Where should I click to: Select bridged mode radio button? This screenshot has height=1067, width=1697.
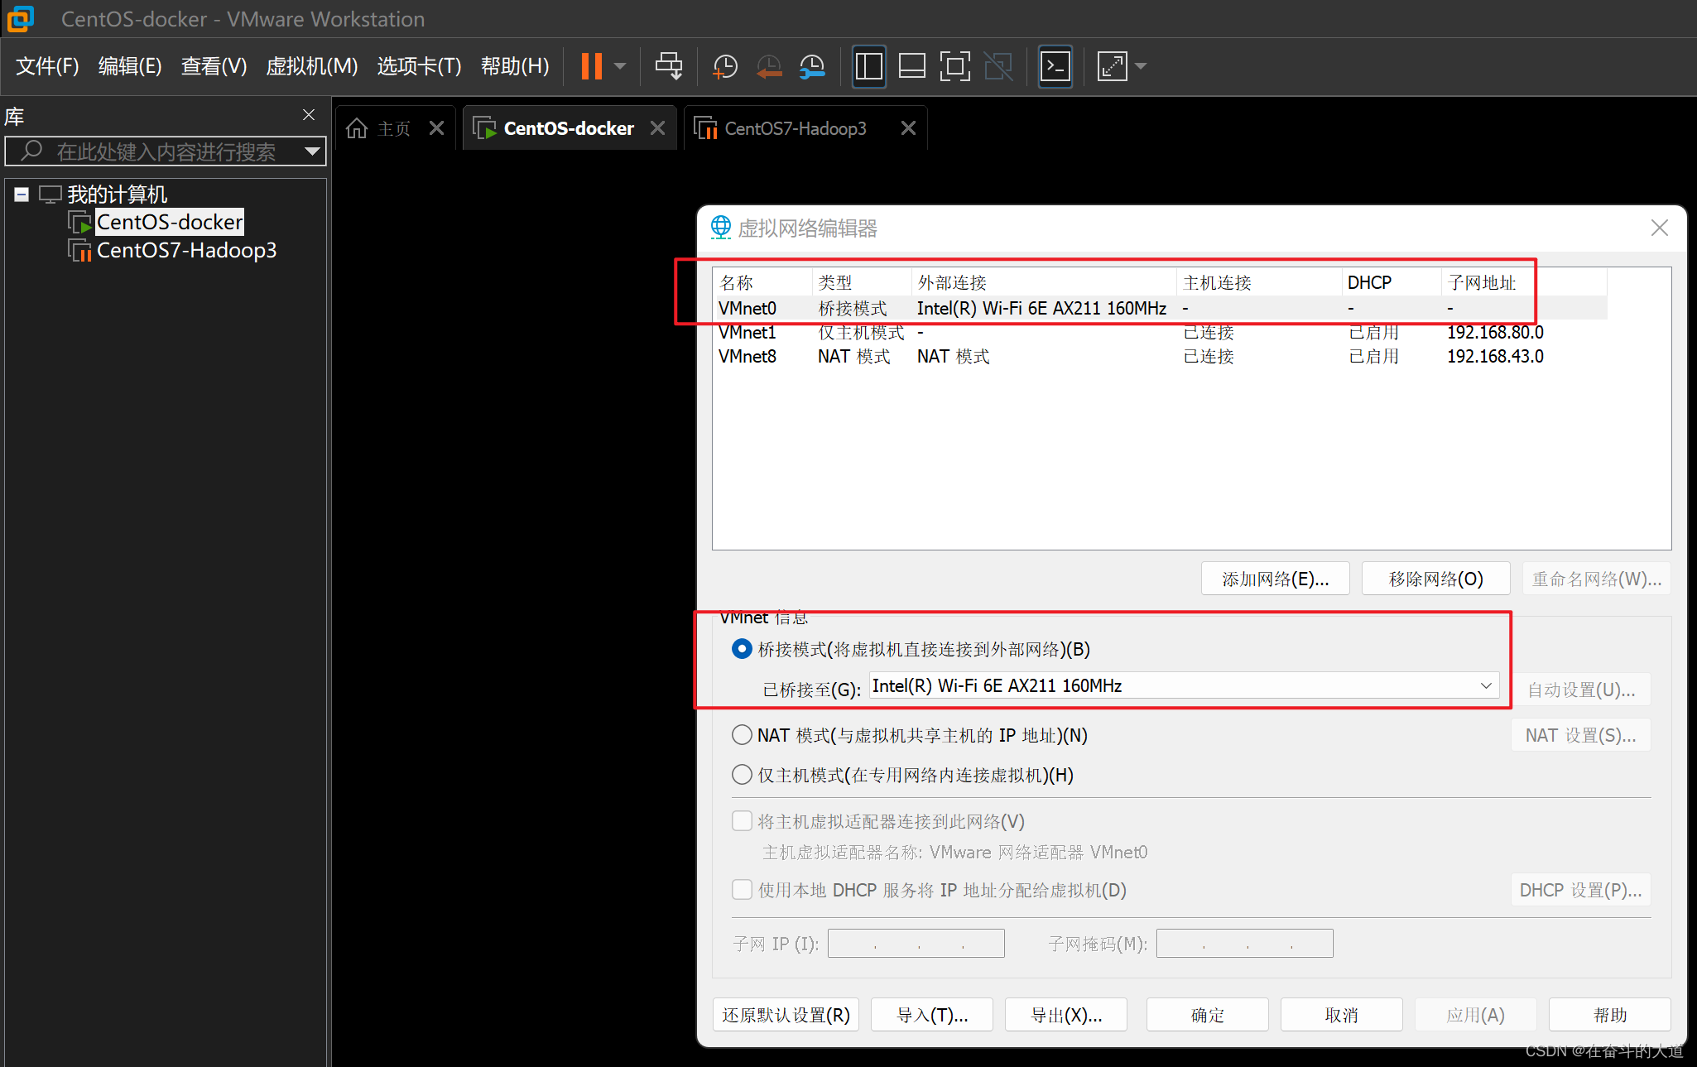pyautogui.click(x=742, y=649)
